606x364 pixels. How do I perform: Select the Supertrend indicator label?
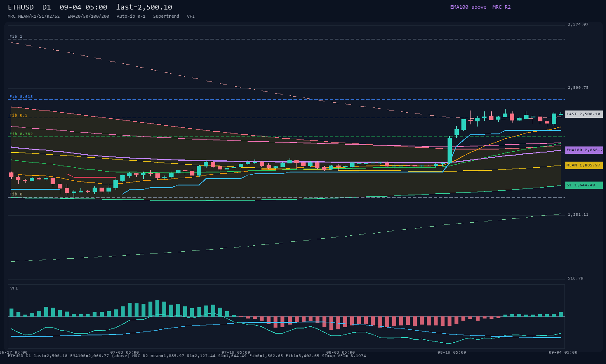click(x=166, y=16)
